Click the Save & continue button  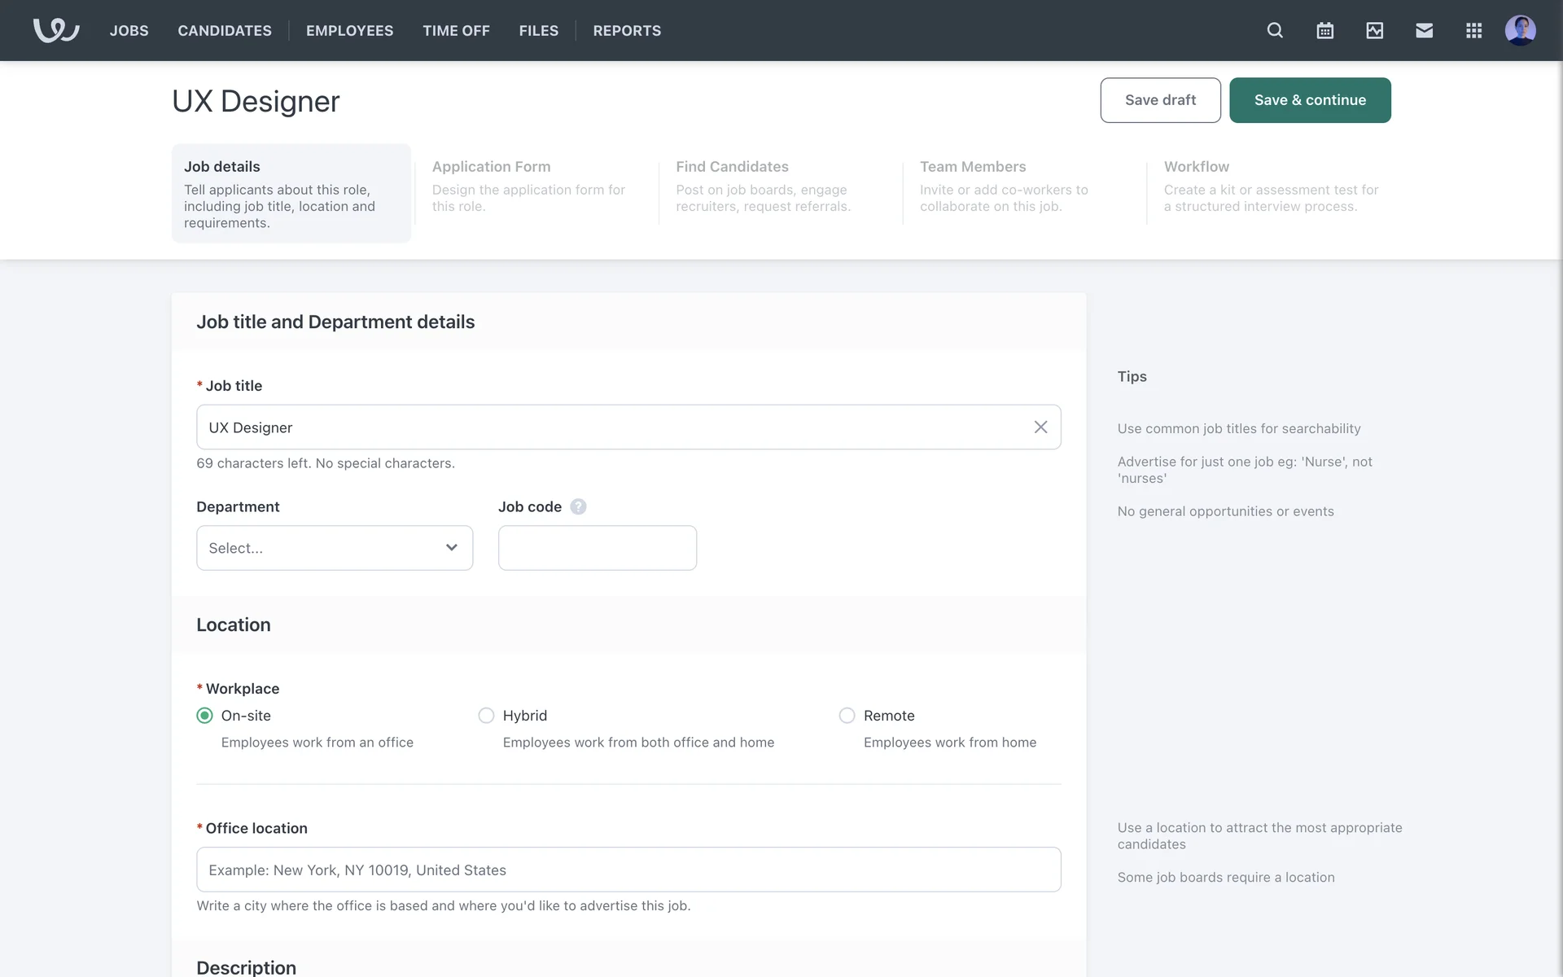(x=1309, y=100)
